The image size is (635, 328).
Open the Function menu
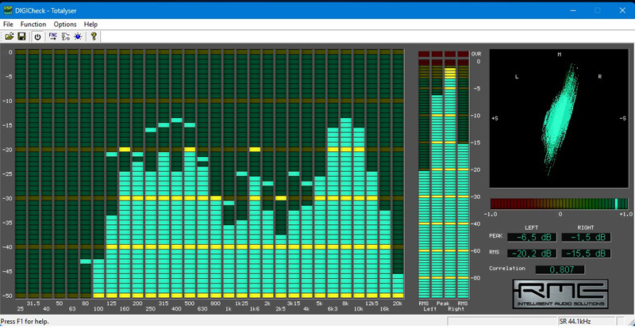[x=33, y=25]
